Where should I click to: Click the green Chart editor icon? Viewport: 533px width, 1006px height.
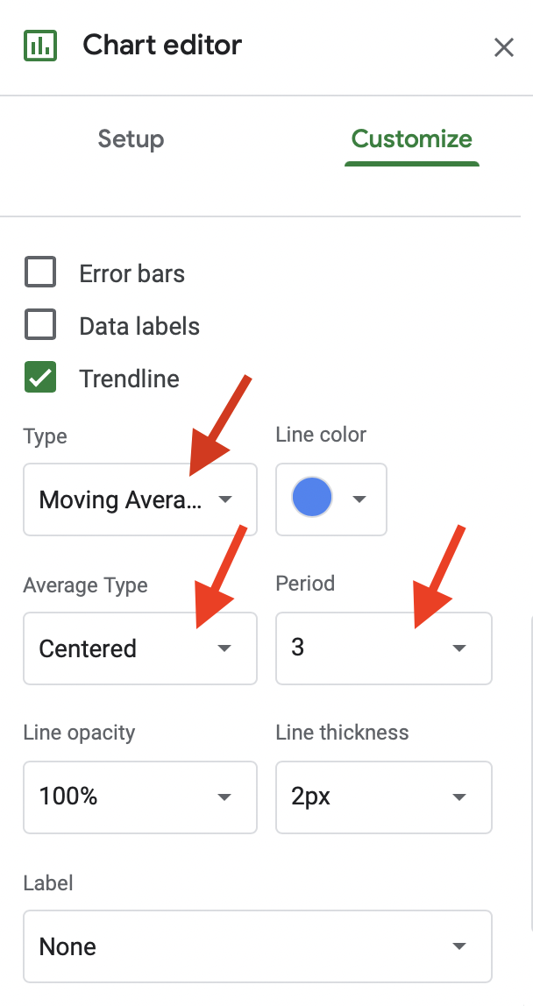point(40,46)
